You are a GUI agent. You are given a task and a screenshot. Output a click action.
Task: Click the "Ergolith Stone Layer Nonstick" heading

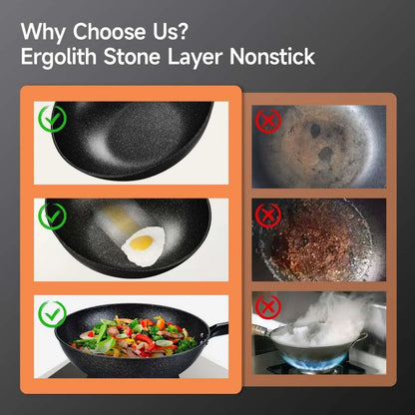click(x=168, y=57)
